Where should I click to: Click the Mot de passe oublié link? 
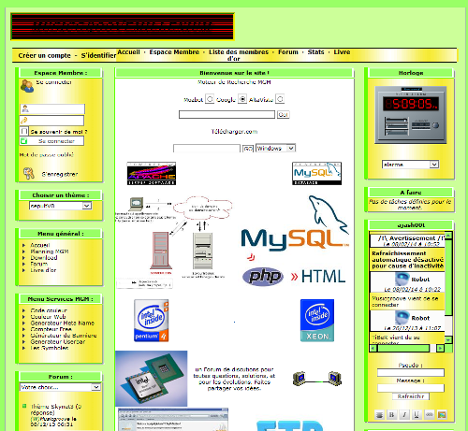pyautogui.click(x=46, y=154)
